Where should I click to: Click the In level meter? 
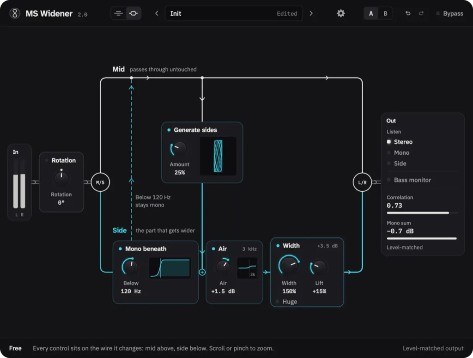(x=19, y=184)
